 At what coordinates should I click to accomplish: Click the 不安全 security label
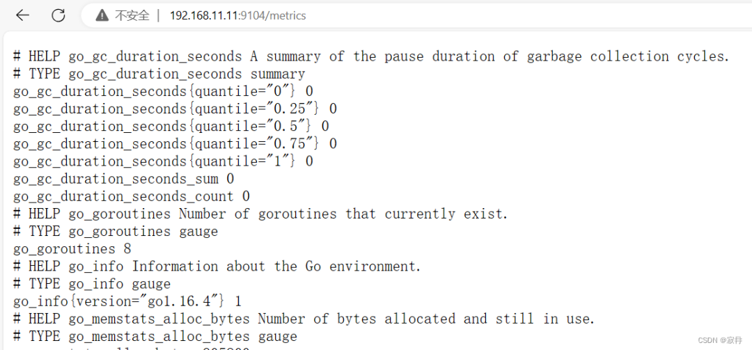tap(132, 16)
